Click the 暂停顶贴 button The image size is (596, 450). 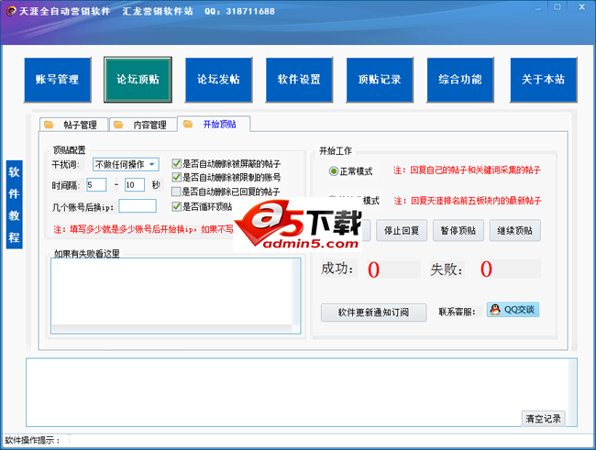tap(458, 230)
